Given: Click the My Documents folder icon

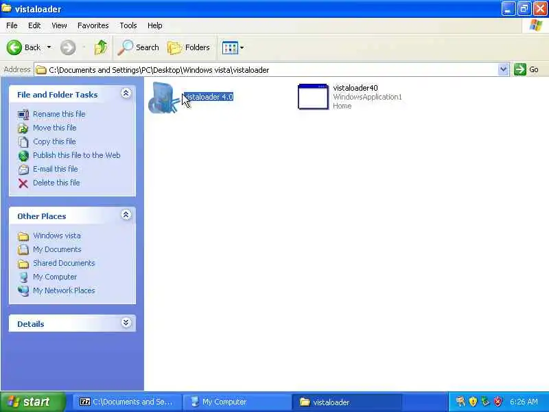Looking at the screenshot, I should click(x=23, y=249).
